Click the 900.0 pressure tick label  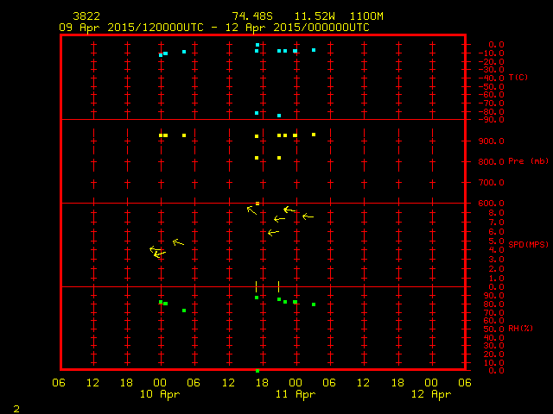491,141
